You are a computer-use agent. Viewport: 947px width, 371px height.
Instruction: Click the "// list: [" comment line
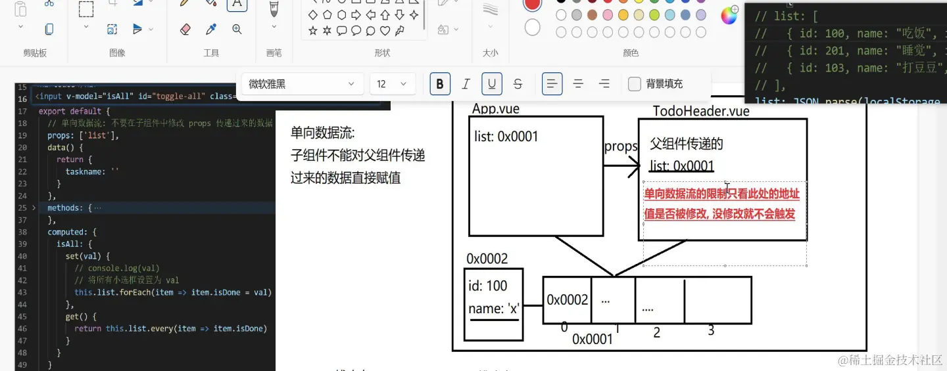pos(787,16)
